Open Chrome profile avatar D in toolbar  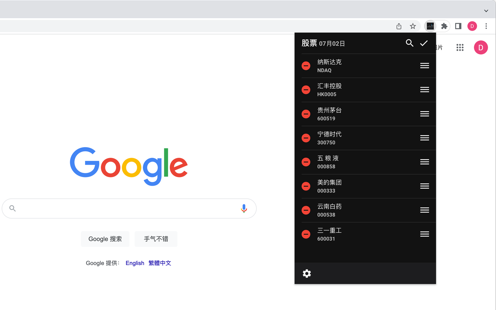point(472,26)
